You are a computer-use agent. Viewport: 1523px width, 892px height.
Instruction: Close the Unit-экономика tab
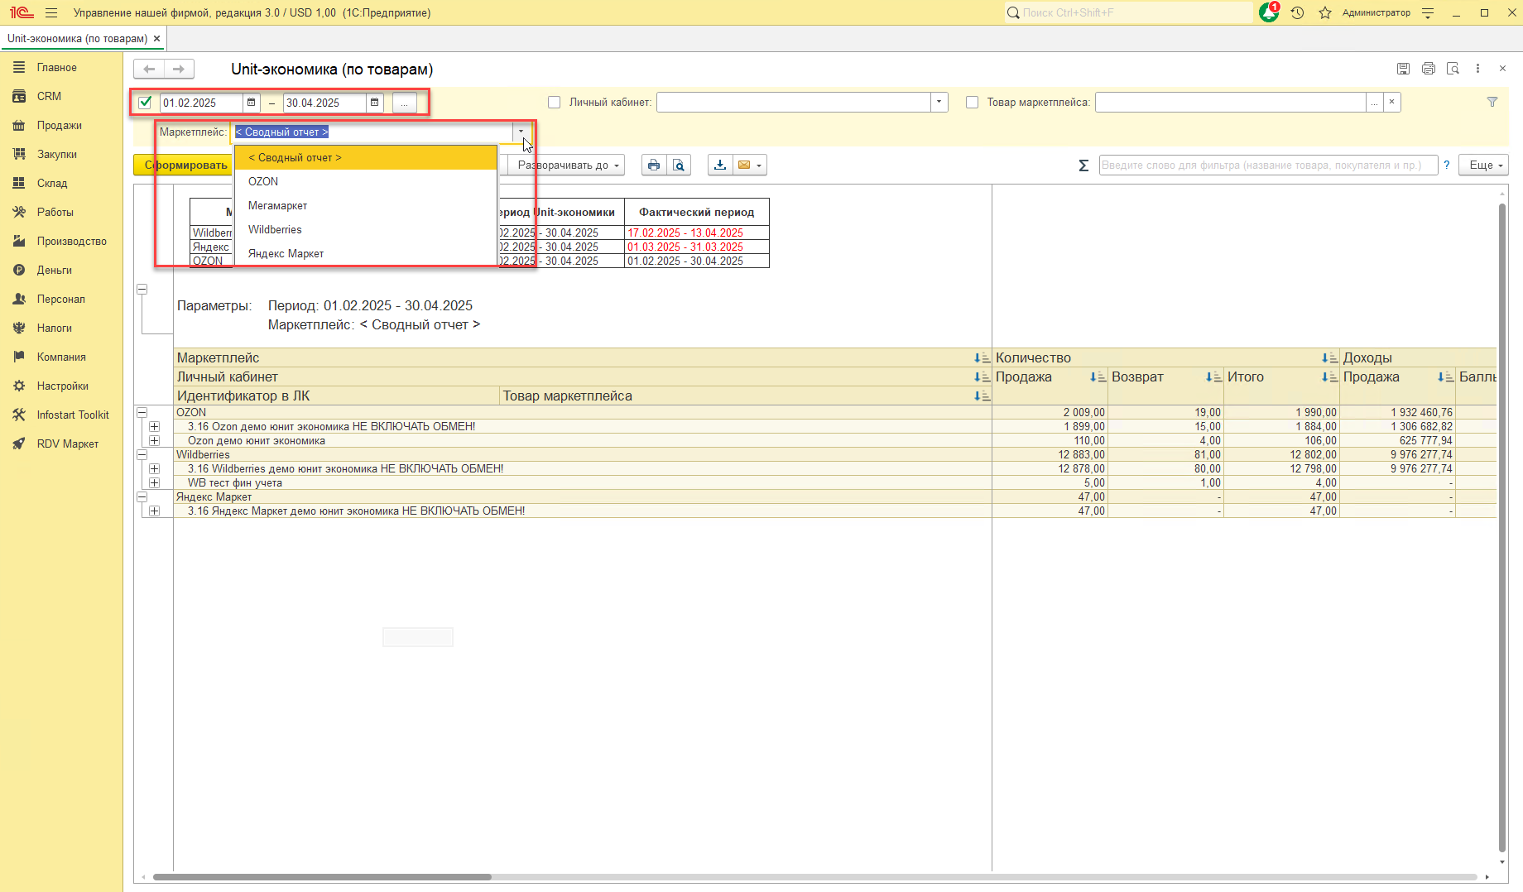(x=156, y=38)
